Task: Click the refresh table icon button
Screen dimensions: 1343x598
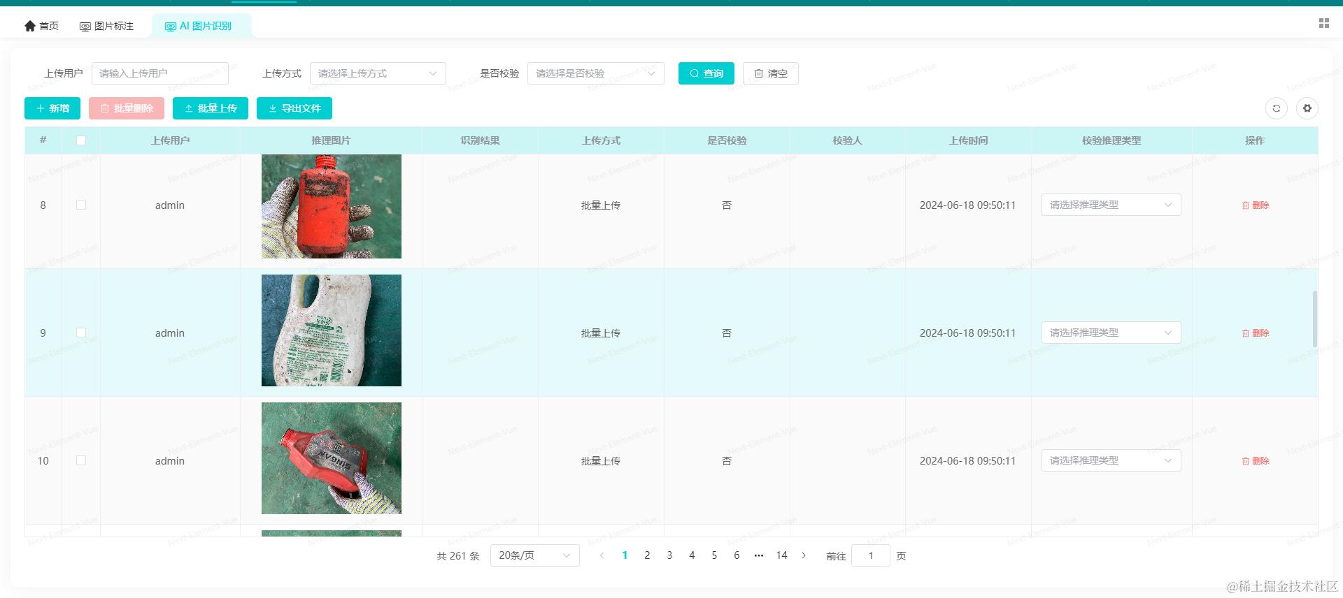Action: 1277,108
